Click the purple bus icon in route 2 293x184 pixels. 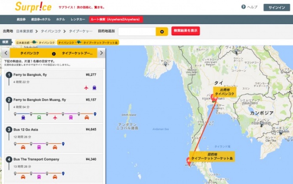point(71,118)
